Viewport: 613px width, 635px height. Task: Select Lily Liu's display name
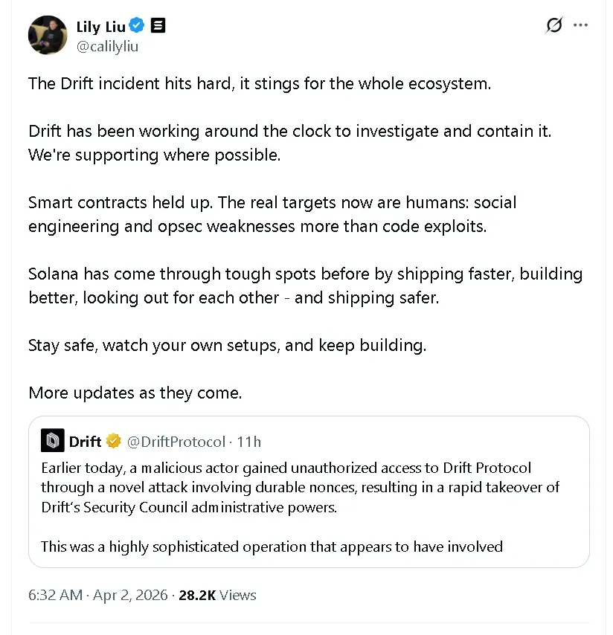pos(98,25)
